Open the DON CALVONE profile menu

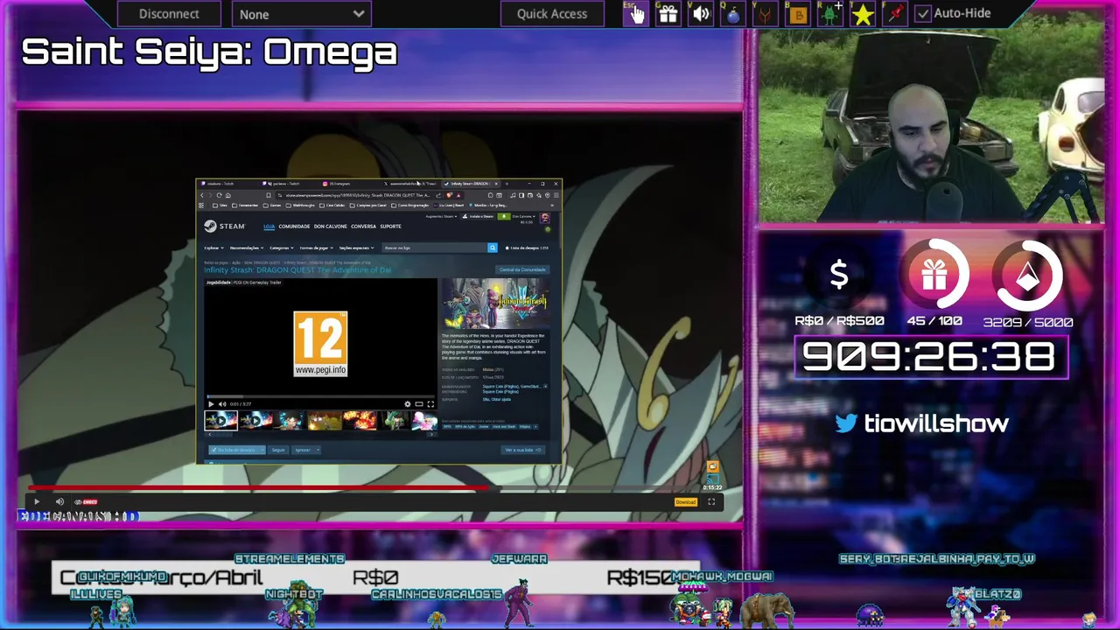[330, 227]
